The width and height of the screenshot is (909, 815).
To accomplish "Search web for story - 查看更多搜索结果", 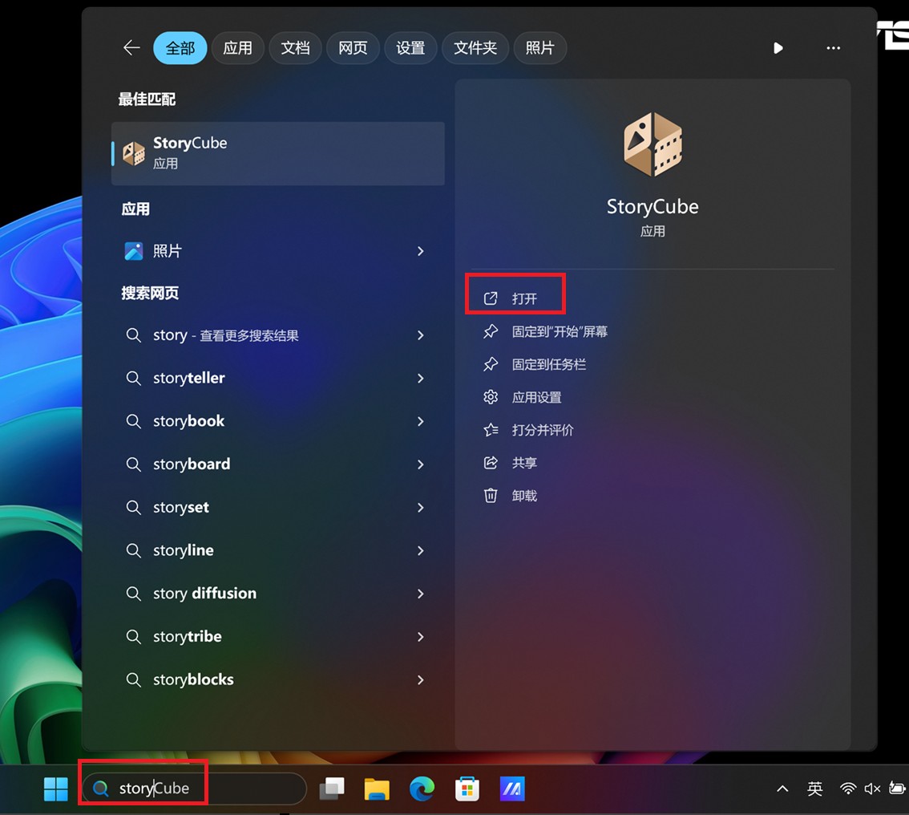I will coord(277,335).
